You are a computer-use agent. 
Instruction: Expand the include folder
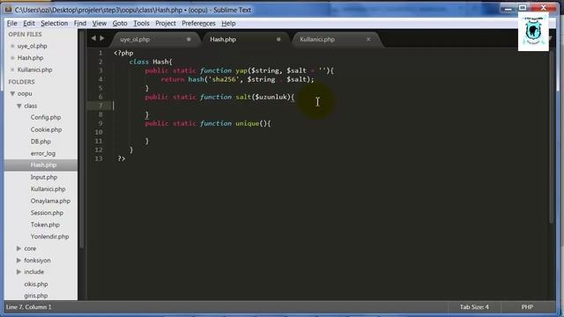(19, 272)
